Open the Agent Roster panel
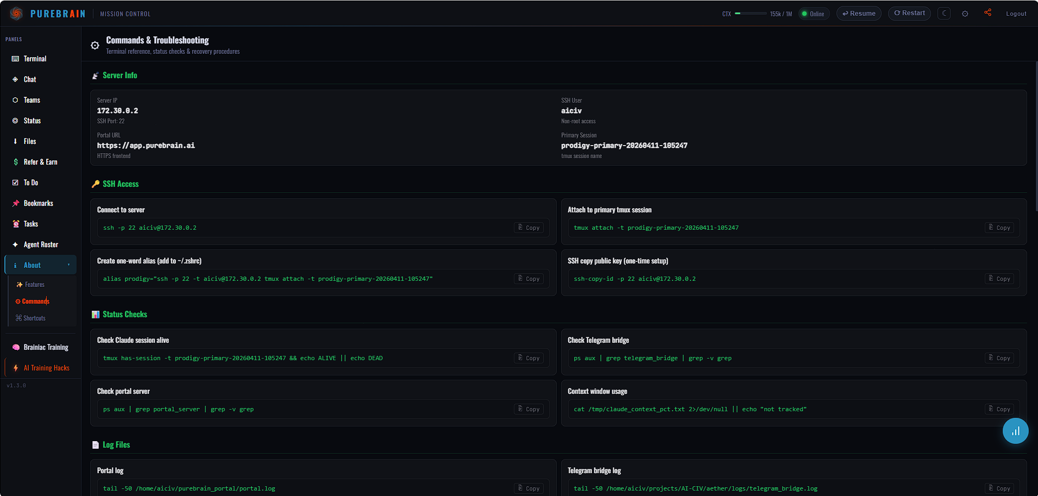This screenshot has width=1038, height=496. click(41, 244)
